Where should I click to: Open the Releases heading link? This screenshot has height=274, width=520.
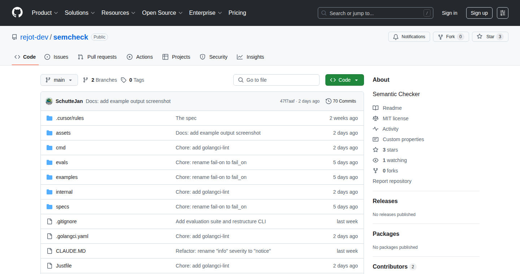tap(385, 201)
